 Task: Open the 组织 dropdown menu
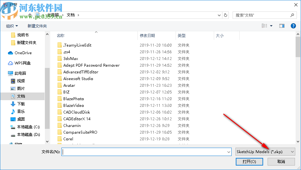(12, 26)
